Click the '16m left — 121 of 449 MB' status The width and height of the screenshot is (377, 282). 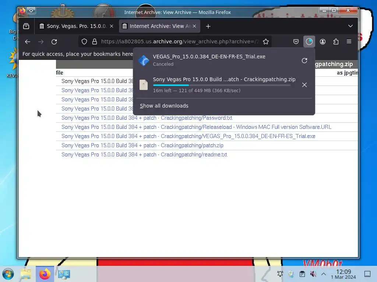pyautogui.click(x=197, y=91)
